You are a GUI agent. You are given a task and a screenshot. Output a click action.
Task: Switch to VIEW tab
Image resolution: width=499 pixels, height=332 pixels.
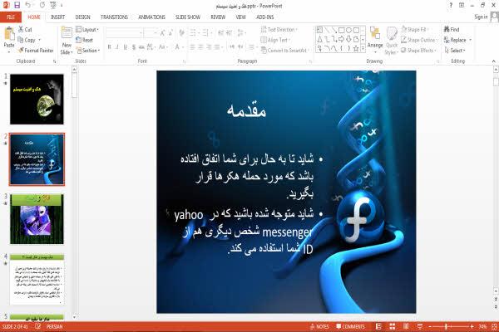pos(240,17)
